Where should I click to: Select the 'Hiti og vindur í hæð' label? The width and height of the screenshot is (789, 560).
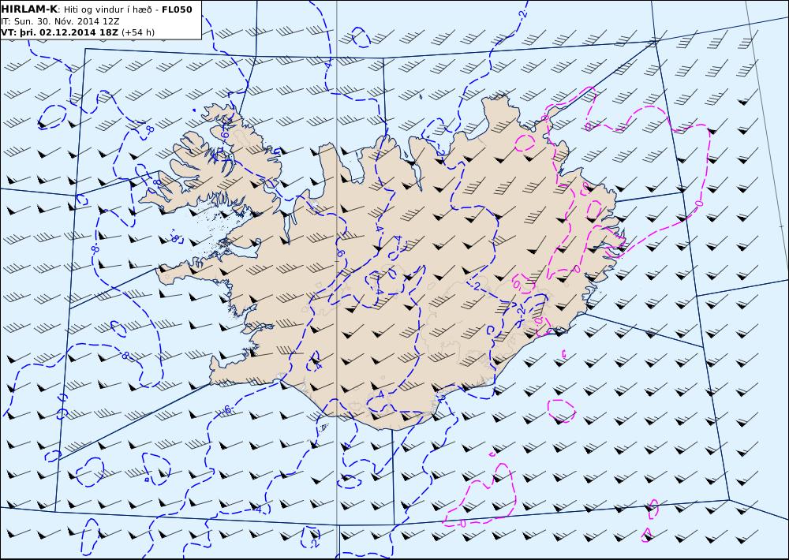pos(107,9)
